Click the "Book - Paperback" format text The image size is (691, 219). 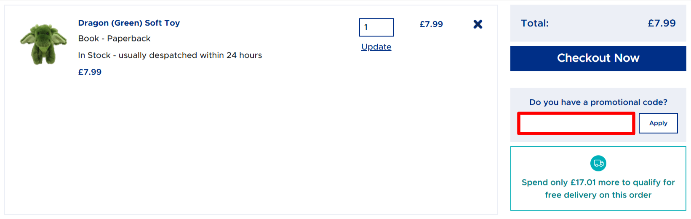point(114,39)
